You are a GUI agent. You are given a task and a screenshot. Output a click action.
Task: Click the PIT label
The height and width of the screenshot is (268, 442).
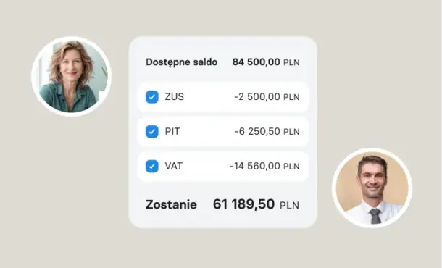click(x=172, y=131)
